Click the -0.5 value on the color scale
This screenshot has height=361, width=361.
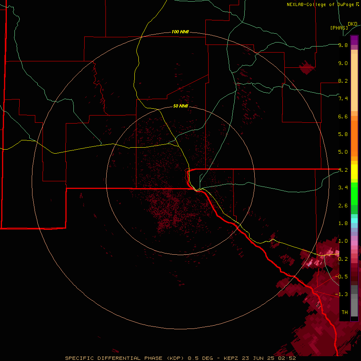341,276
